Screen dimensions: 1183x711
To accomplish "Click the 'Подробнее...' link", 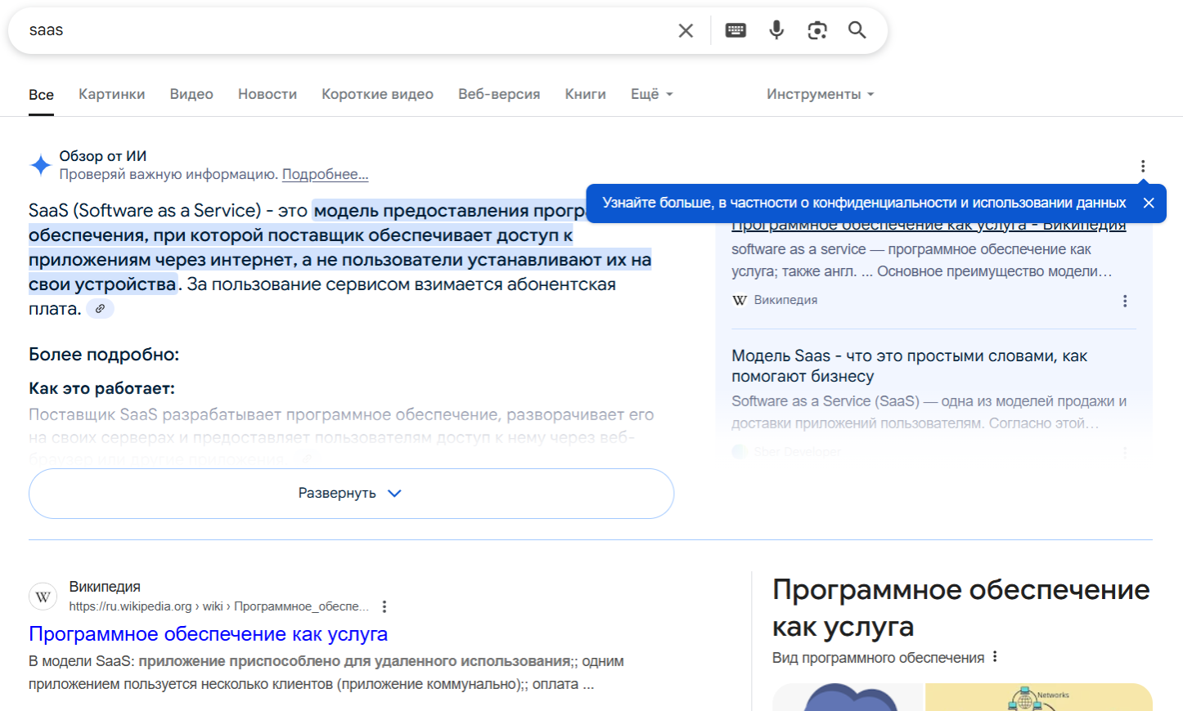I will (325, 174).
